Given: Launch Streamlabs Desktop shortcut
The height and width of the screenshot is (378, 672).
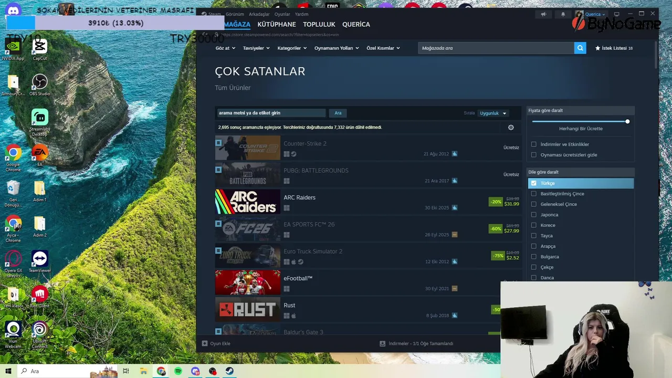Looking at the screenshot, I should coord(40,123).
